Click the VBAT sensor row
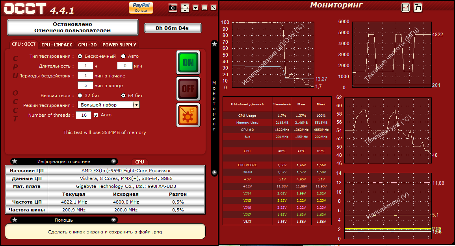This screenshot has height=246, width=455. pyautogui.click(x=277, y=222)
